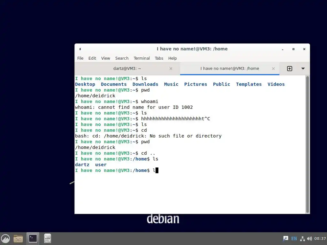The width and height of the screenshot is (327, 245).
Task: Click the 'Templates' directory name
Action: coord(249,84)
